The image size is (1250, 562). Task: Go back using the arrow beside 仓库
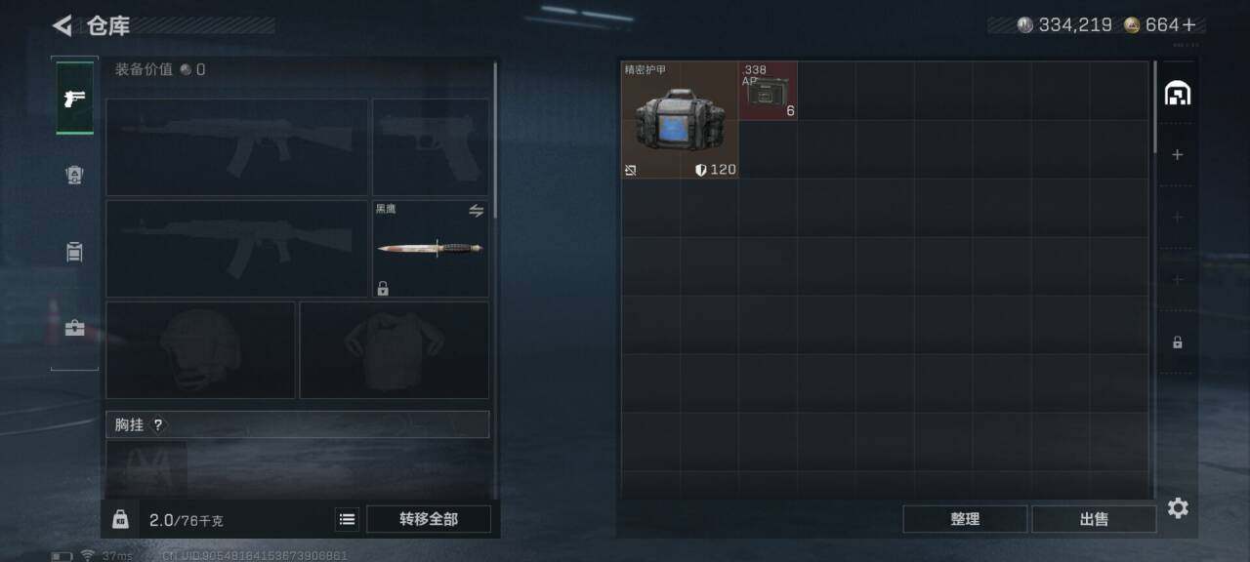point(62,25)
